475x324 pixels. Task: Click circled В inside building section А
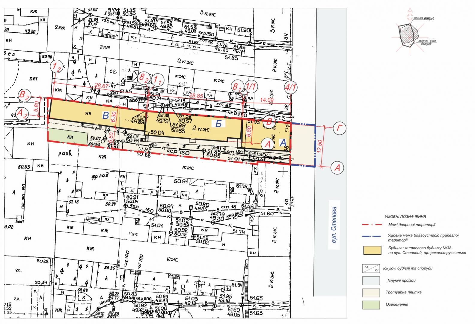click(269, 121)
